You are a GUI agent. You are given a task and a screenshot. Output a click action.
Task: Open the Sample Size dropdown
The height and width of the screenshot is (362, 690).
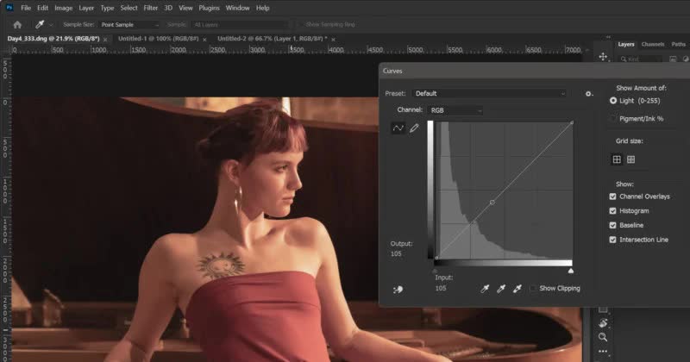pyautogui.click(x=128, y=25)
